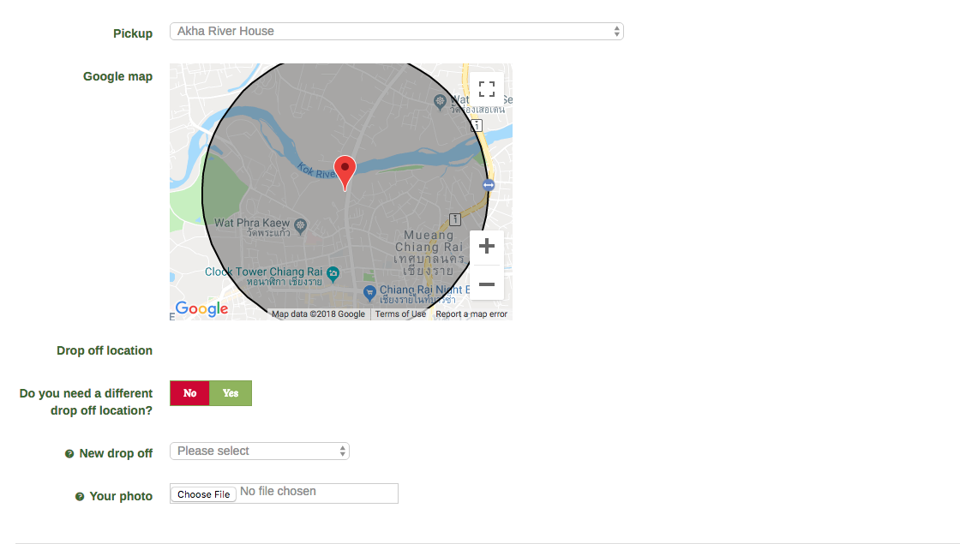Toggle fullscreen view on the map
The width and height of the screenshot is (960, 544).
(x=487, y=89)
